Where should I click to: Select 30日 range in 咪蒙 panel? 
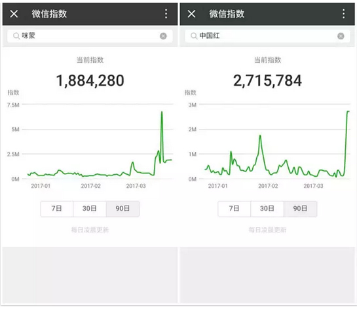90,209
